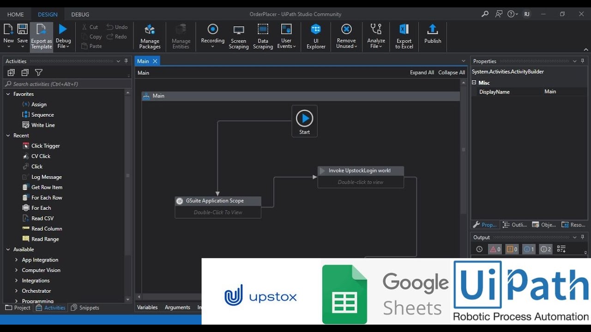This screenshot has height=332, width=591.
Task: Run Debug File
Action: 63,37
